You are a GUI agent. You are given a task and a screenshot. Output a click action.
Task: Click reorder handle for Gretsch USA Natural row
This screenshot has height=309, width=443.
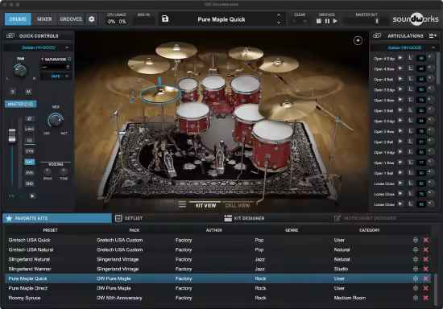416,249
